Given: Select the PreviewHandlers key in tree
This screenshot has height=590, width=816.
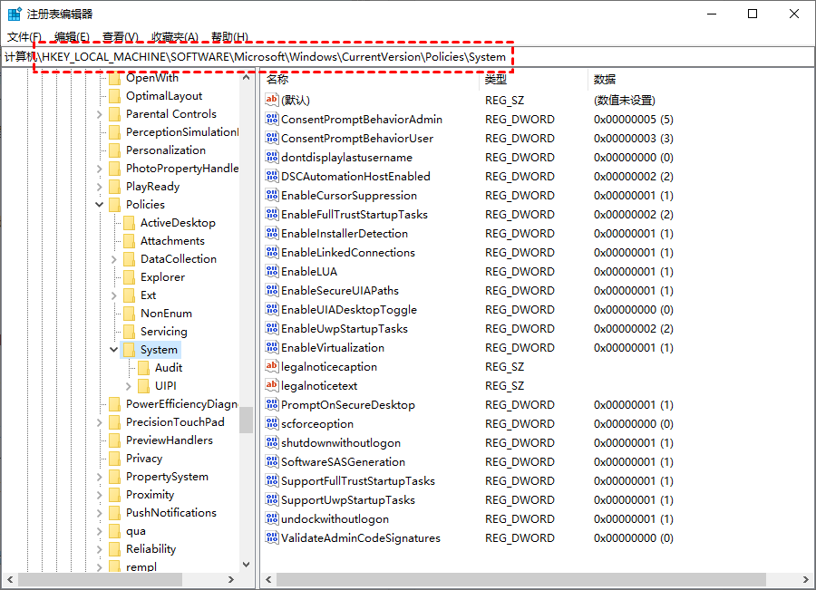Looking at the screenshot, I should pos(170,440).
